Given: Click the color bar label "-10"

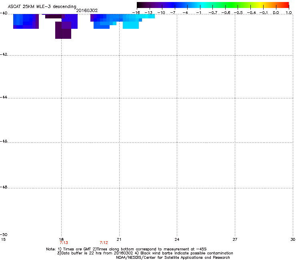Looking at the screenshot, I should [161, 13].
